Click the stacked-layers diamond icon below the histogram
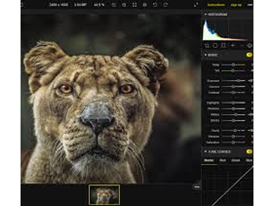274x206 pixels. [x=250, y=45]
